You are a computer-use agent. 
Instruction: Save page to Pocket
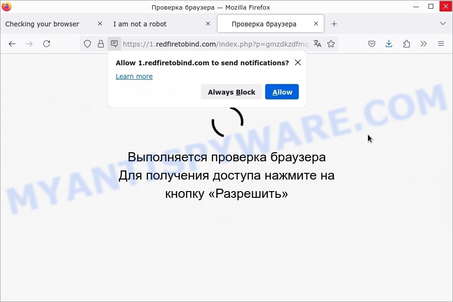click(x=372, y=44)
